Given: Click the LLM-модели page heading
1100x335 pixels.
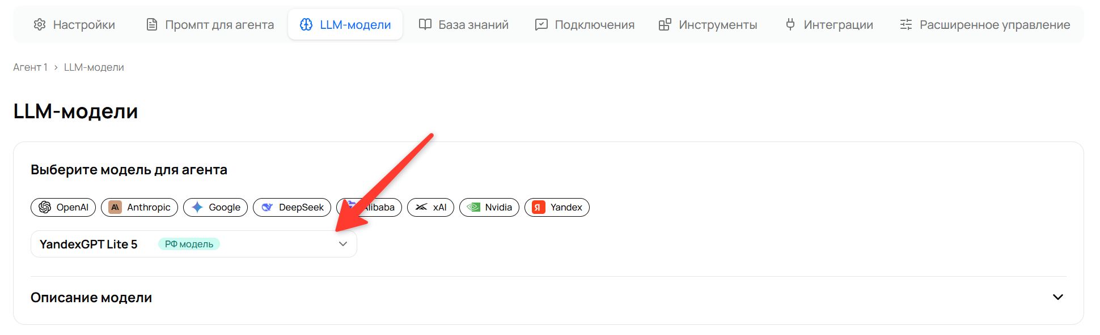Looking at the screenshot, I should (75, 111).
